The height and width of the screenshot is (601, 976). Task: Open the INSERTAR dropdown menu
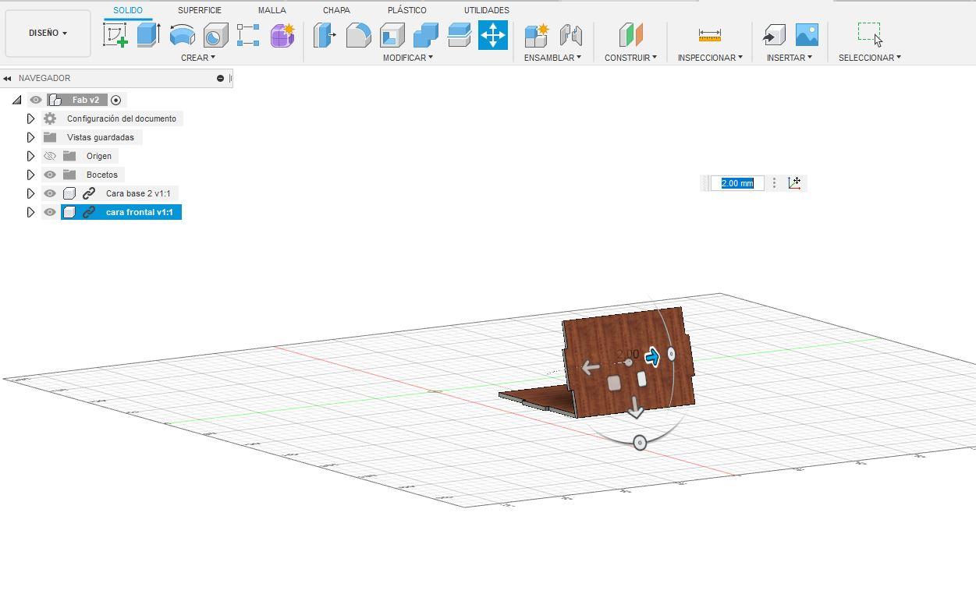(789, 58)
